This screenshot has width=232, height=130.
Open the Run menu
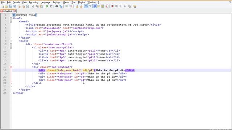point(73,3)
